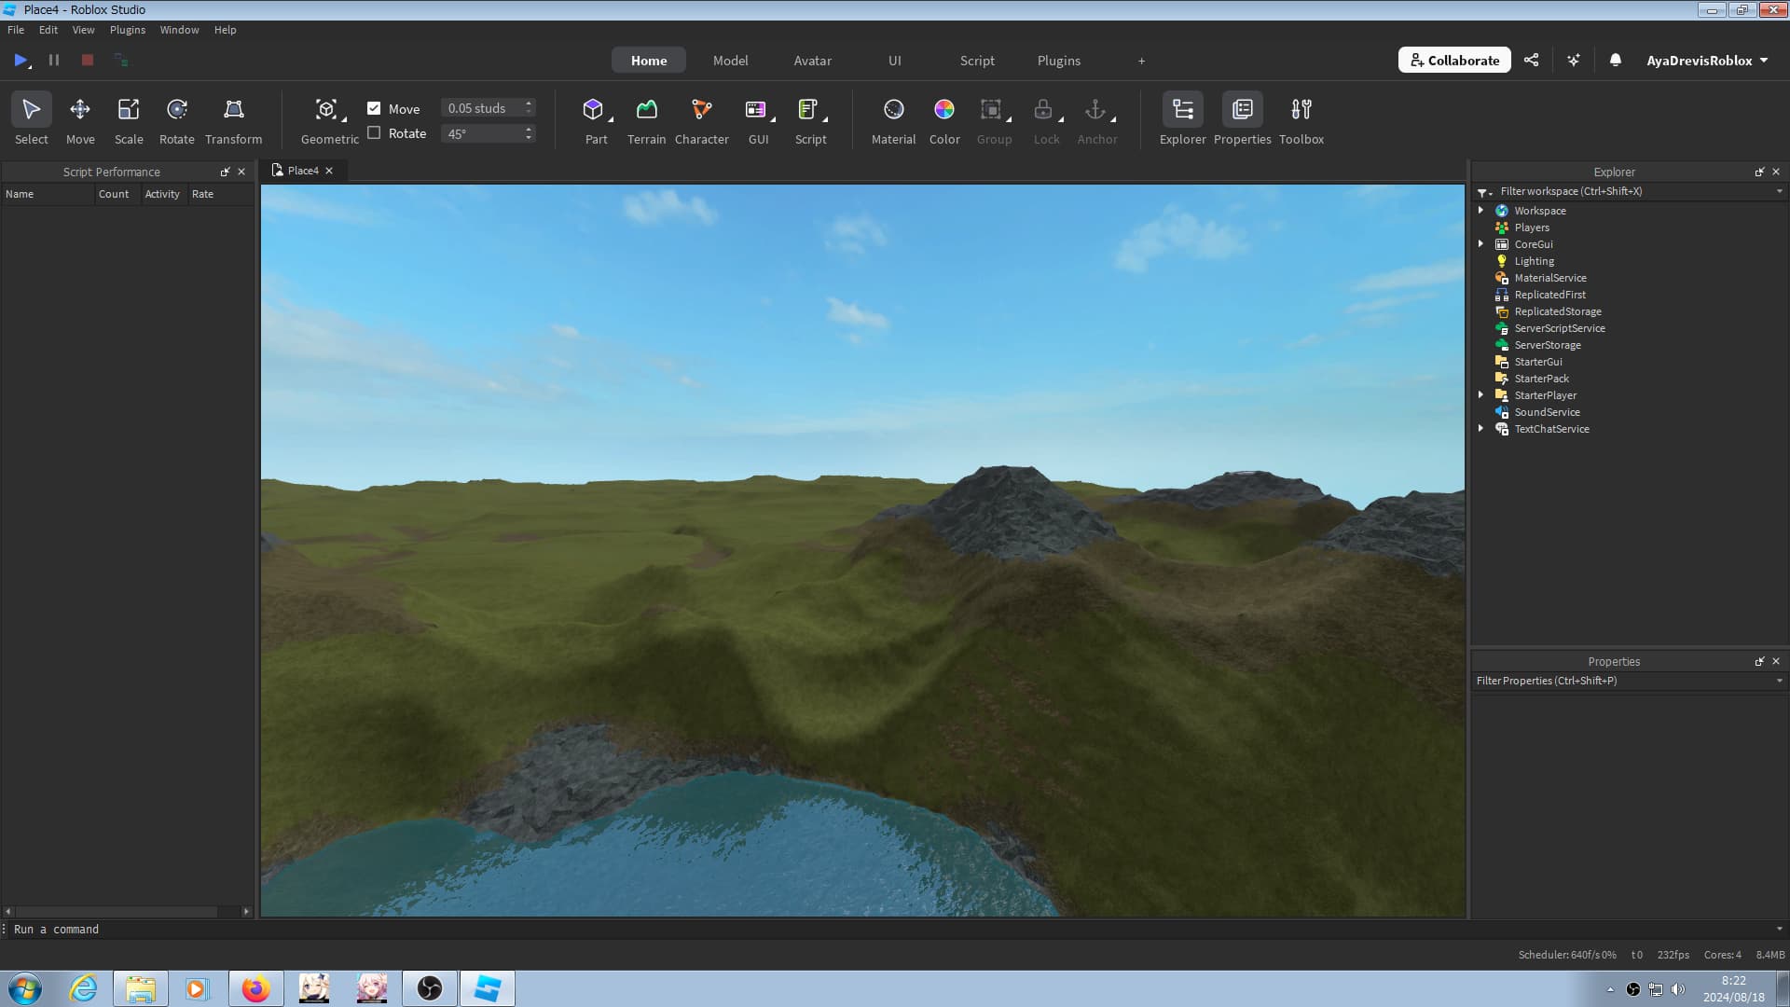
Task: Open the Color picker swatch
Action: coord(943,110)
